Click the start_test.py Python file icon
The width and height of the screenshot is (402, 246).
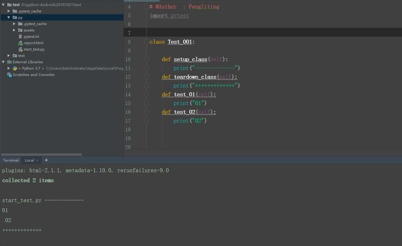(20, 49)
